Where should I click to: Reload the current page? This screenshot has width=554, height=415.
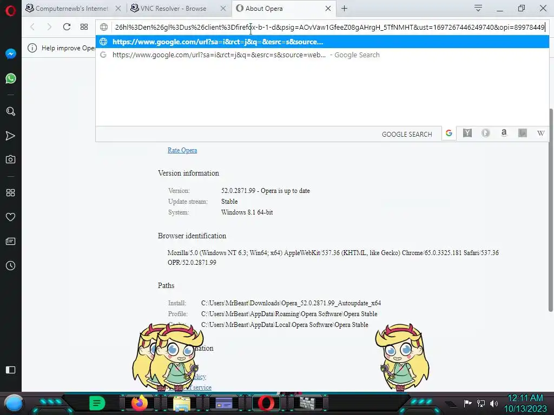coord(67,27)
